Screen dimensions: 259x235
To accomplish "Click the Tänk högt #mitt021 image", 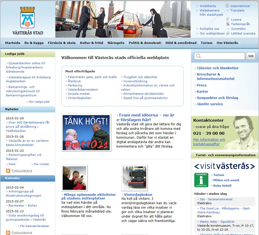I will [x=86, y=133].
